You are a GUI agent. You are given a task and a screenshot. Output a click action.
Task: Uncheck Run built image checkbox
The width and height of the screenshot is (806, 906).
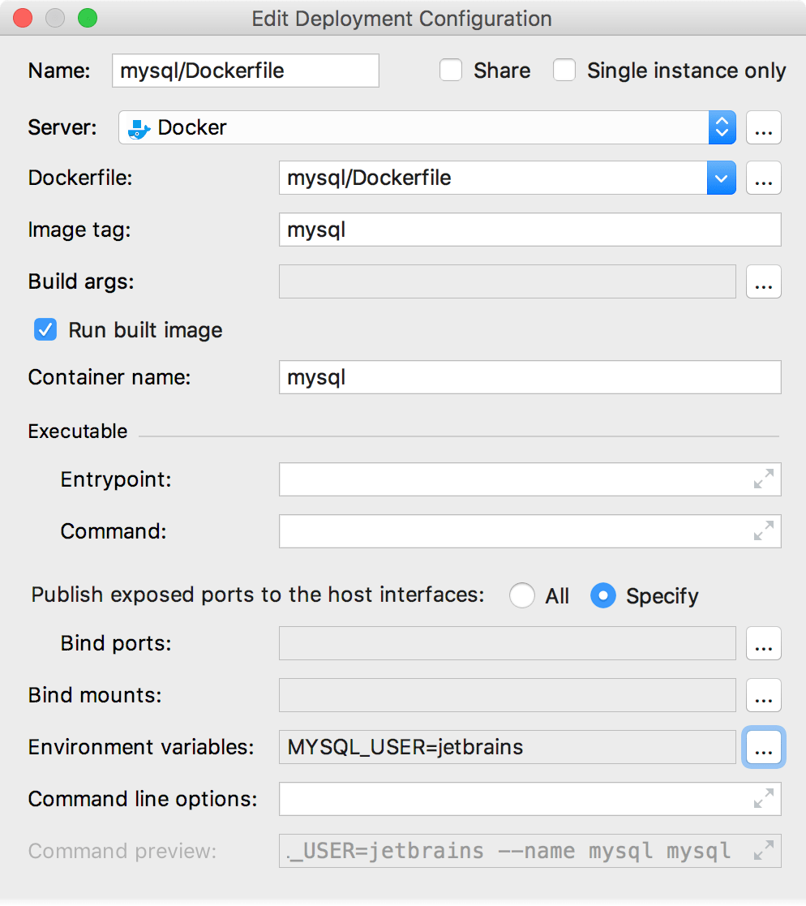(x=45, y=330)
